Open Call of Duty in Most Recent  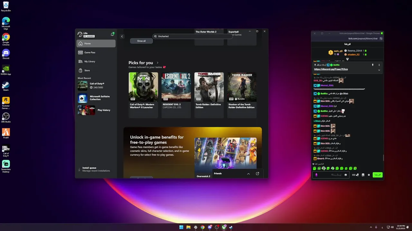point(96,85)
